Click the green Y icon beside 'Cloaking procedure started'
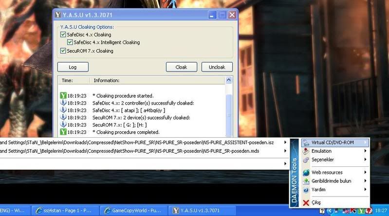 pos(63,95)
